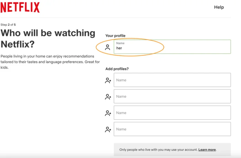This screenshot has height=158, width=241.
Task: Focus the third empty Name field under Add profiles
Action: (x=172, y=113)
